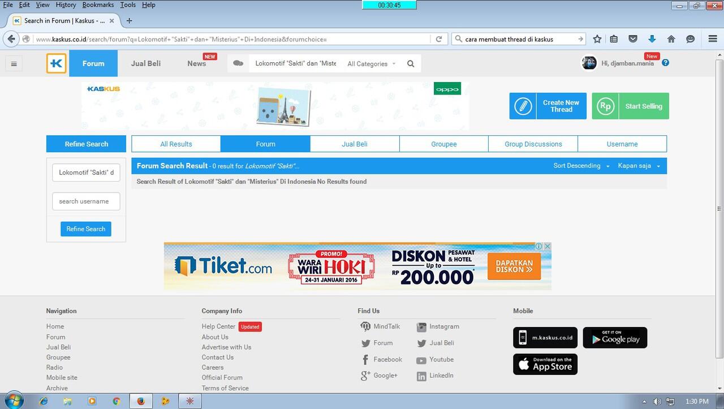Open the News section in header
The image size is (724, 409).
pos(197,63)
